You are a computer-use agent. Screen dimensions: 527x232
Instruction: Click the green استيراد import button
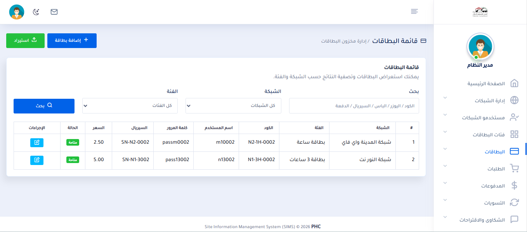pos(25,41)
